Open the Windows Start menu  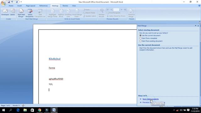click(x=3, y=110)
